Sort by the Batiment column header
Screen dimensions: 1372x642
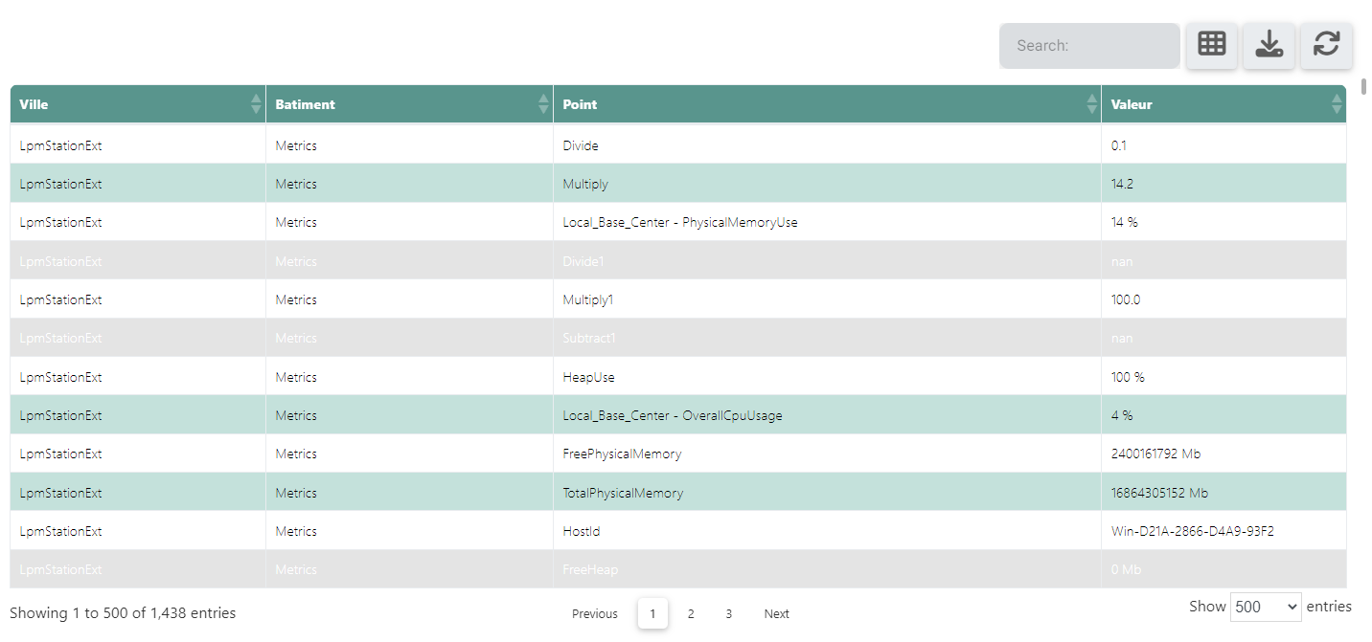410,104
